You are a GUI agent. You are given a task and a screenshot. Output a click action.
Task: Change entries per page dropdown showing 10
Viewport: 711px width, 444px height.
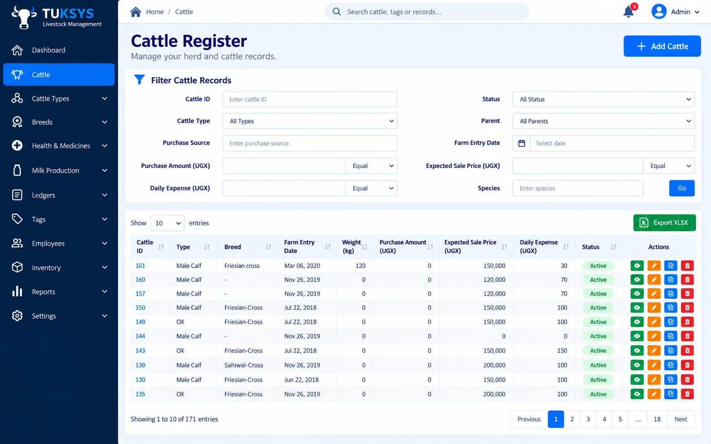[x=167, y=223]
